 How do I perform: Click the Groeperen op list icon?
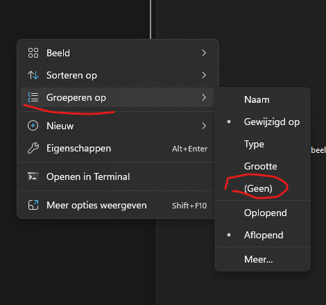pyautogui.click(x=33, y=97)
